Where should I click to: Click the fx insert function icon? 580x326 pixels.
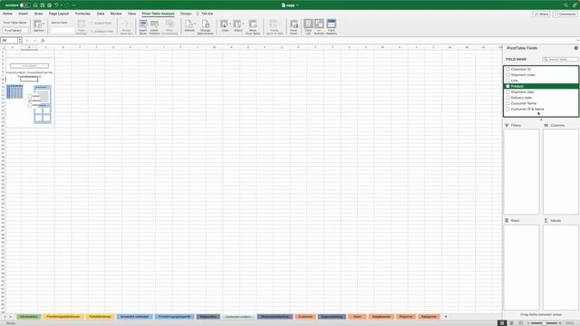pos(43,40)
